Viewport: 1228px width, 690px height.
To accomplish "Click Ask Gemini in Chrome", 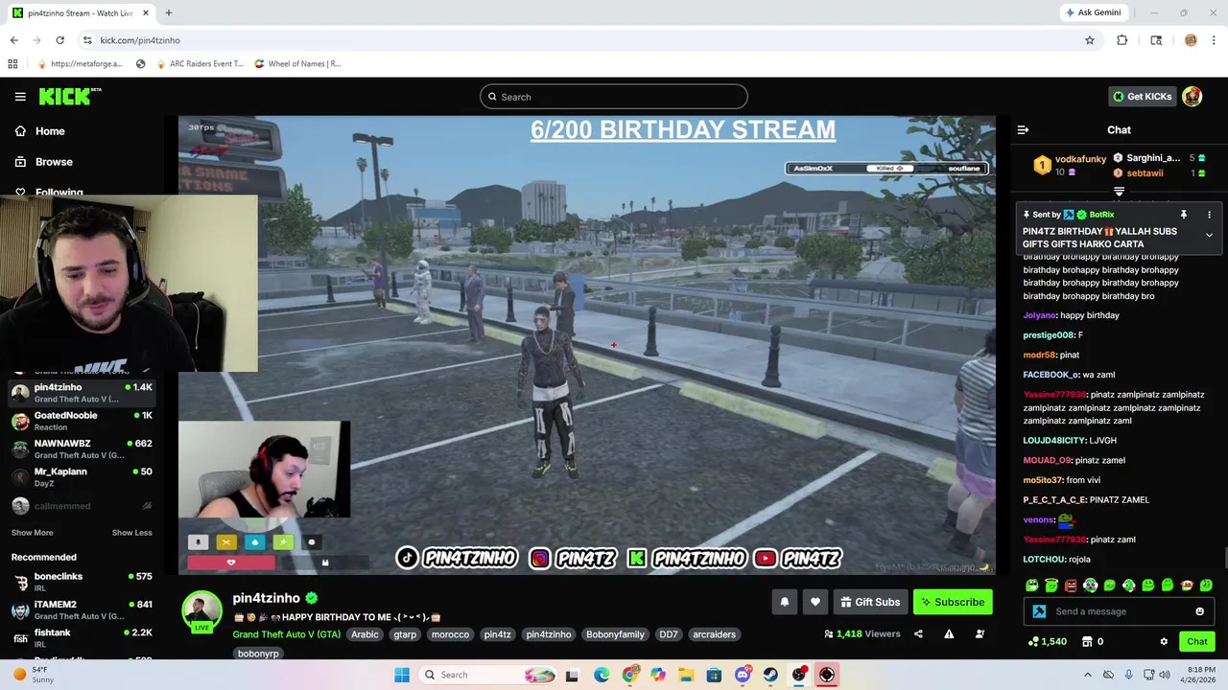I will click(x=1093, y=12).
